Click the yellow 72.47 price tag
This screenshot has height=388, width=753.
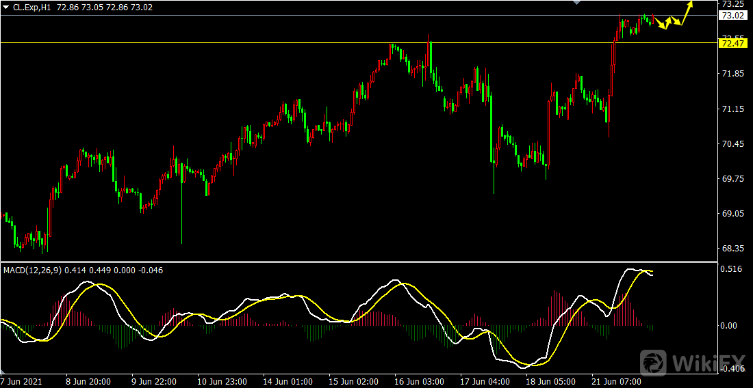[x=733, y=44]
